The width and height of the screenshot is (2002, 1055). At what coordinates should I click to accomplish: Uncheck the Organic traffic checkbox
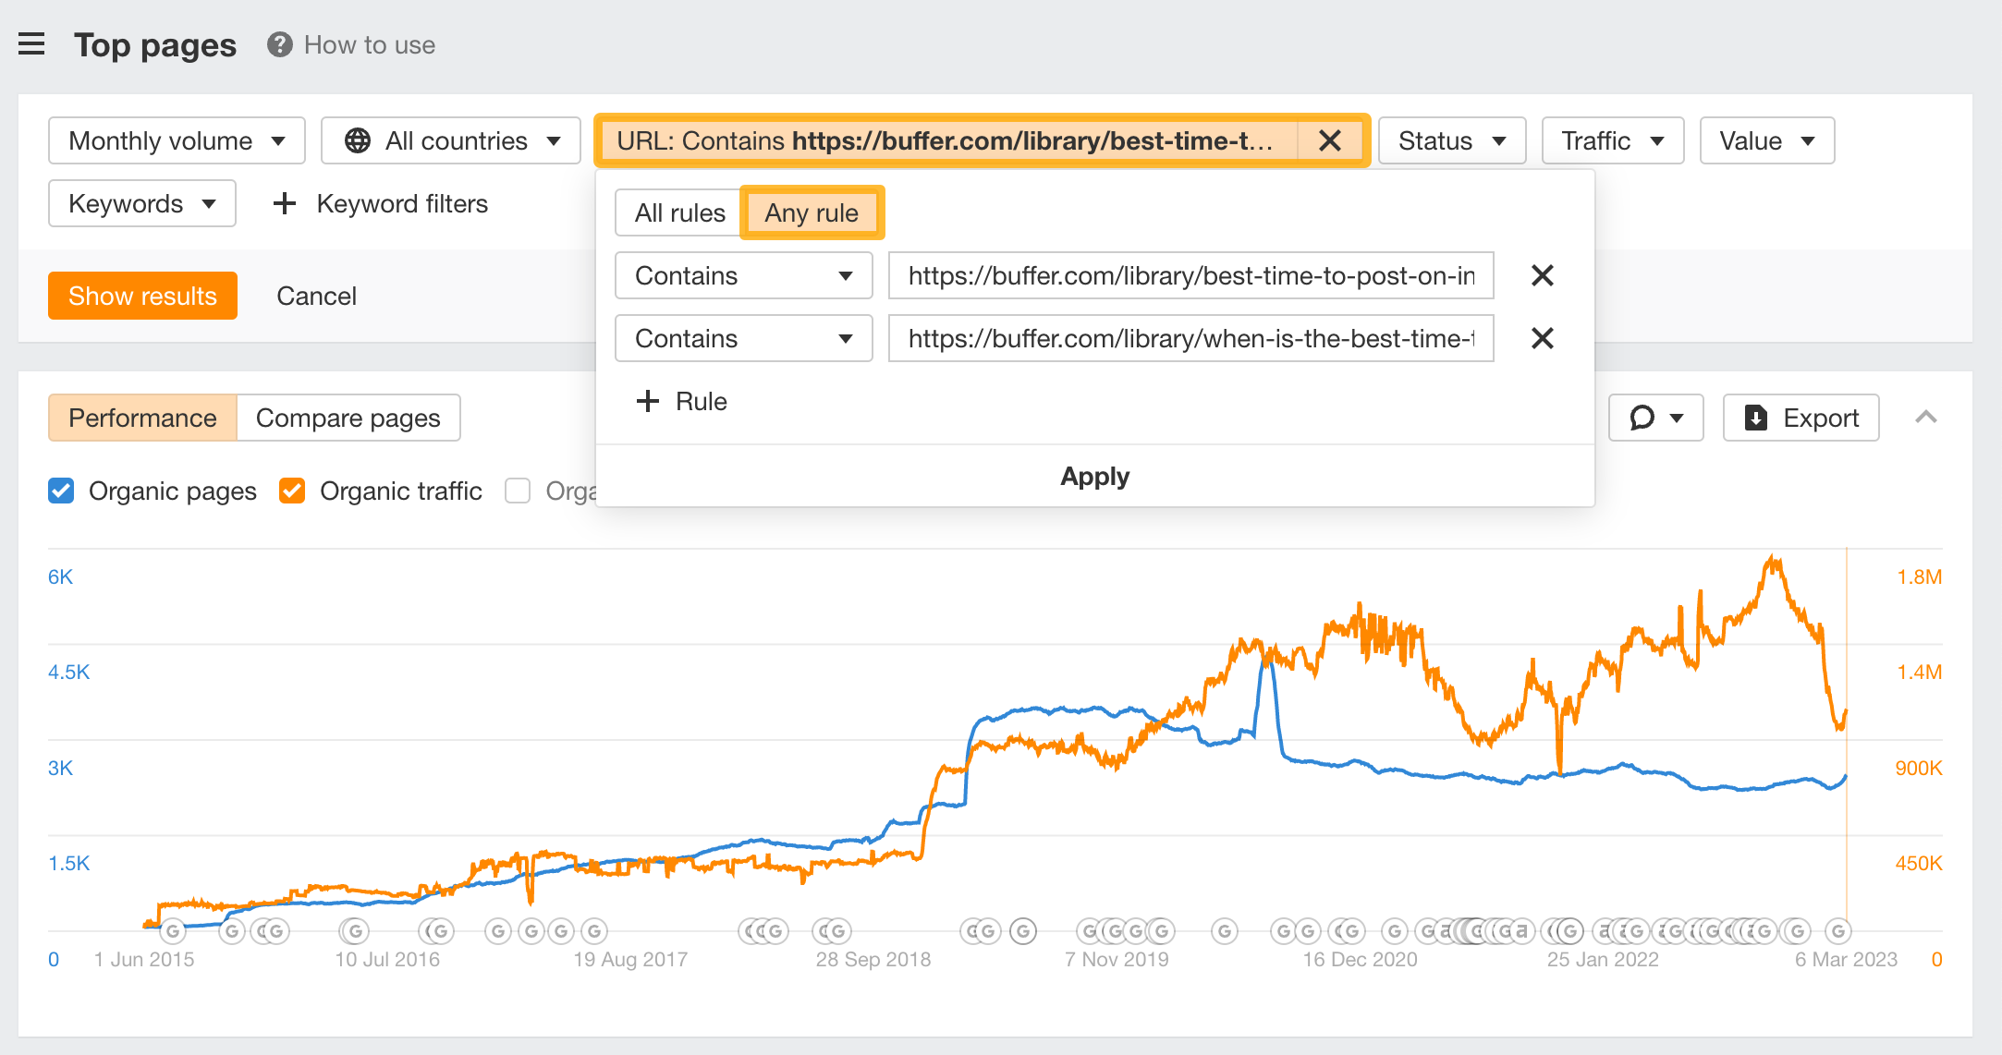pyautogui.click(x=292, y=491)
